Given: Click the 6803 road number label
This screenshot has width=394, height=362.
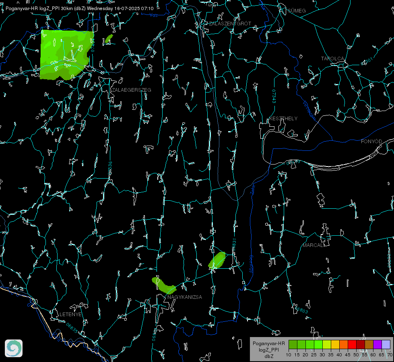Looking at the screenshot, I should click(x=301, y=309).
